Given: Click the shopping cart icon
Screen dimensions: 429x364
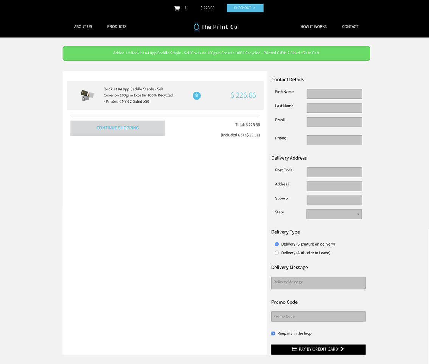Looking at the screenshot, I should pos(177,8).
